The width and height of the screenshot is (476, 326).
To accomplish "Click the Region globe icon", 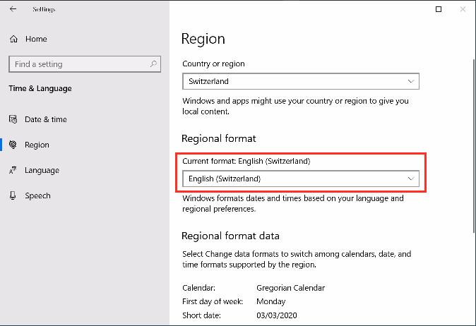I will click(x=13, y=145).
